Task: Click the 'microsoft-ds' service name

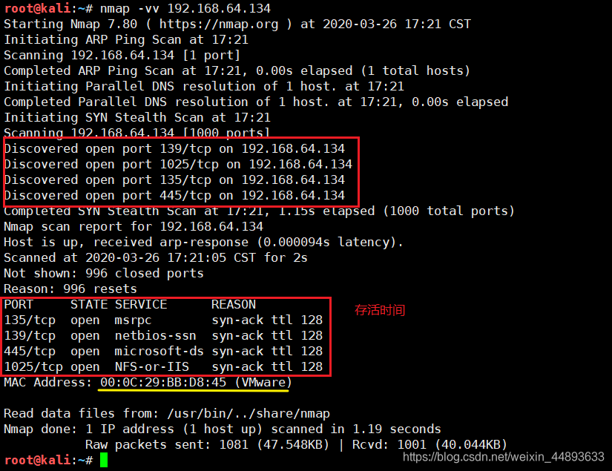Action: 159,352
